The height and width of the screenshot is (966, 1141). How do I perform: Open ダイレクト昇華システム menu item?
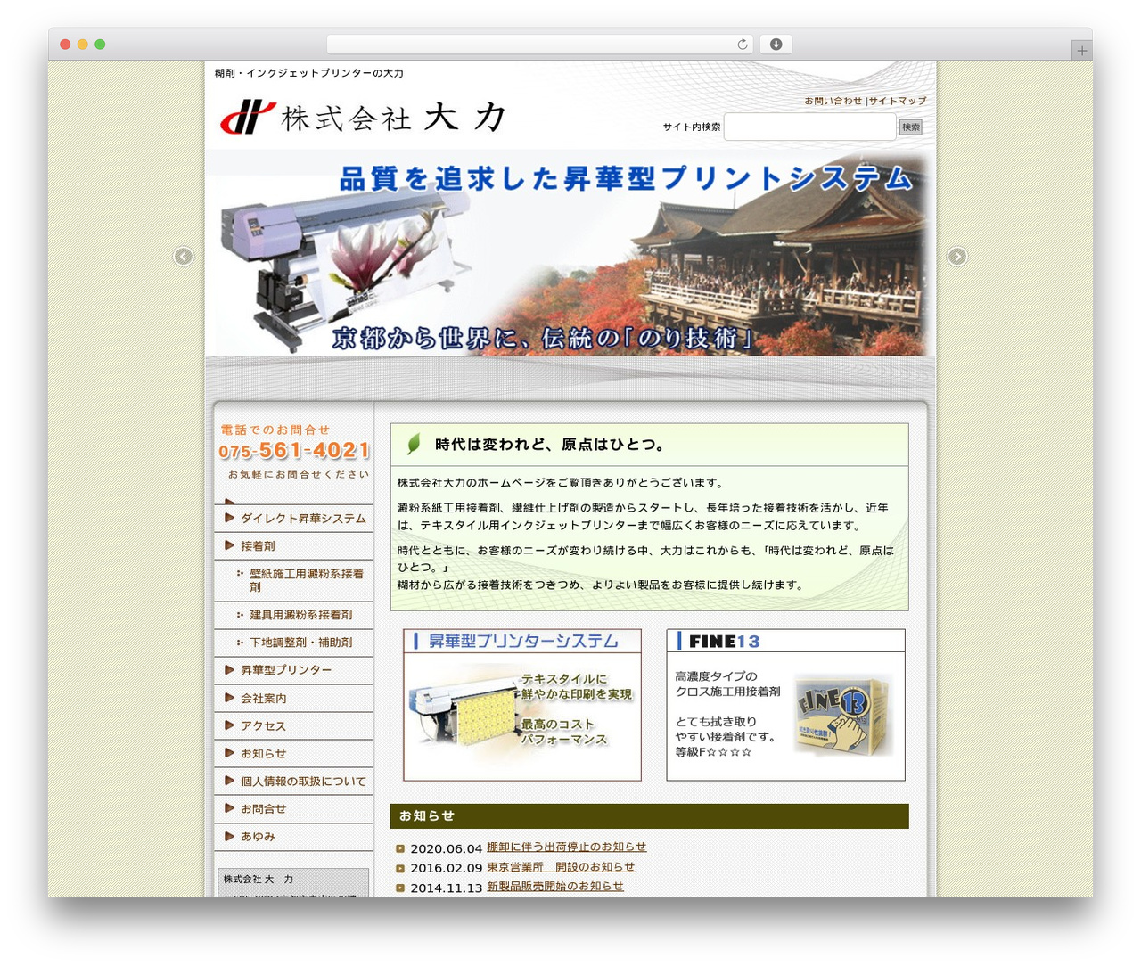[293, 519]
